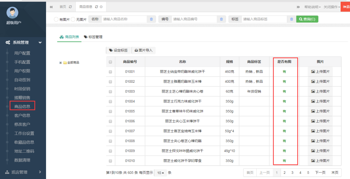Upload image for product 01005
Image resolution: width=350 pixels, height=179 pixels.
[320, 111]
